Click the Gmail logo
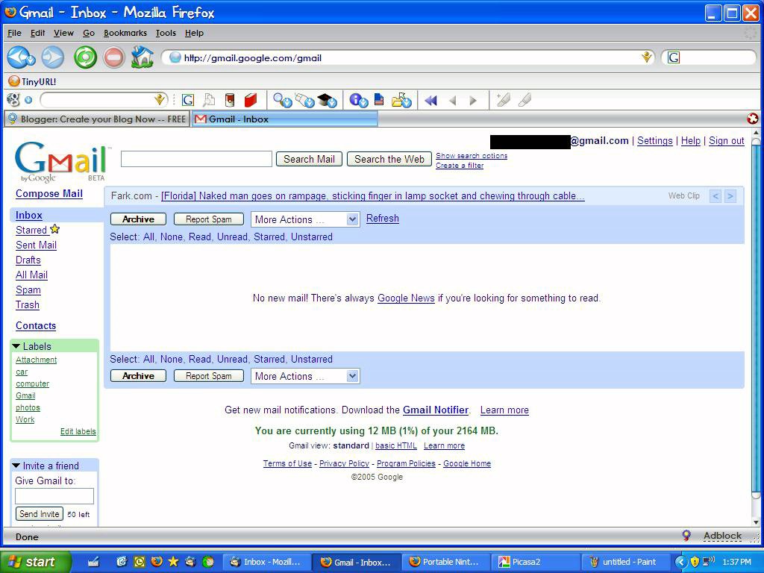Image resolution: width=764 pixels, height=573 pixels. tap(61, 162)
